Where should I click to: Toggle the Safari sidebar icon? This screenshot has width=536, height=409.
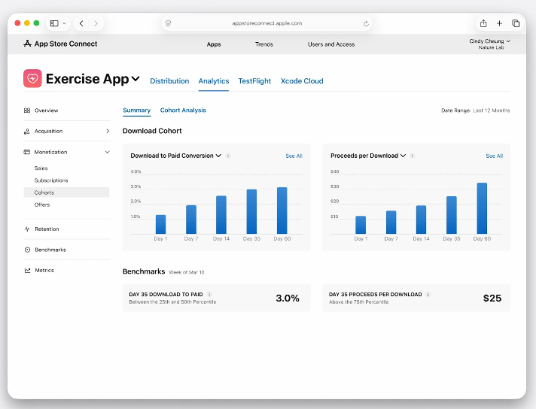pos(54,23)
